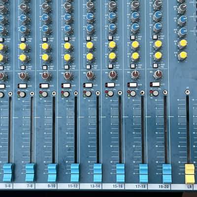197x197 pixels.
Task: Turn the lowest blue aux knob on channel 17-18
Action: pos(135,27)
